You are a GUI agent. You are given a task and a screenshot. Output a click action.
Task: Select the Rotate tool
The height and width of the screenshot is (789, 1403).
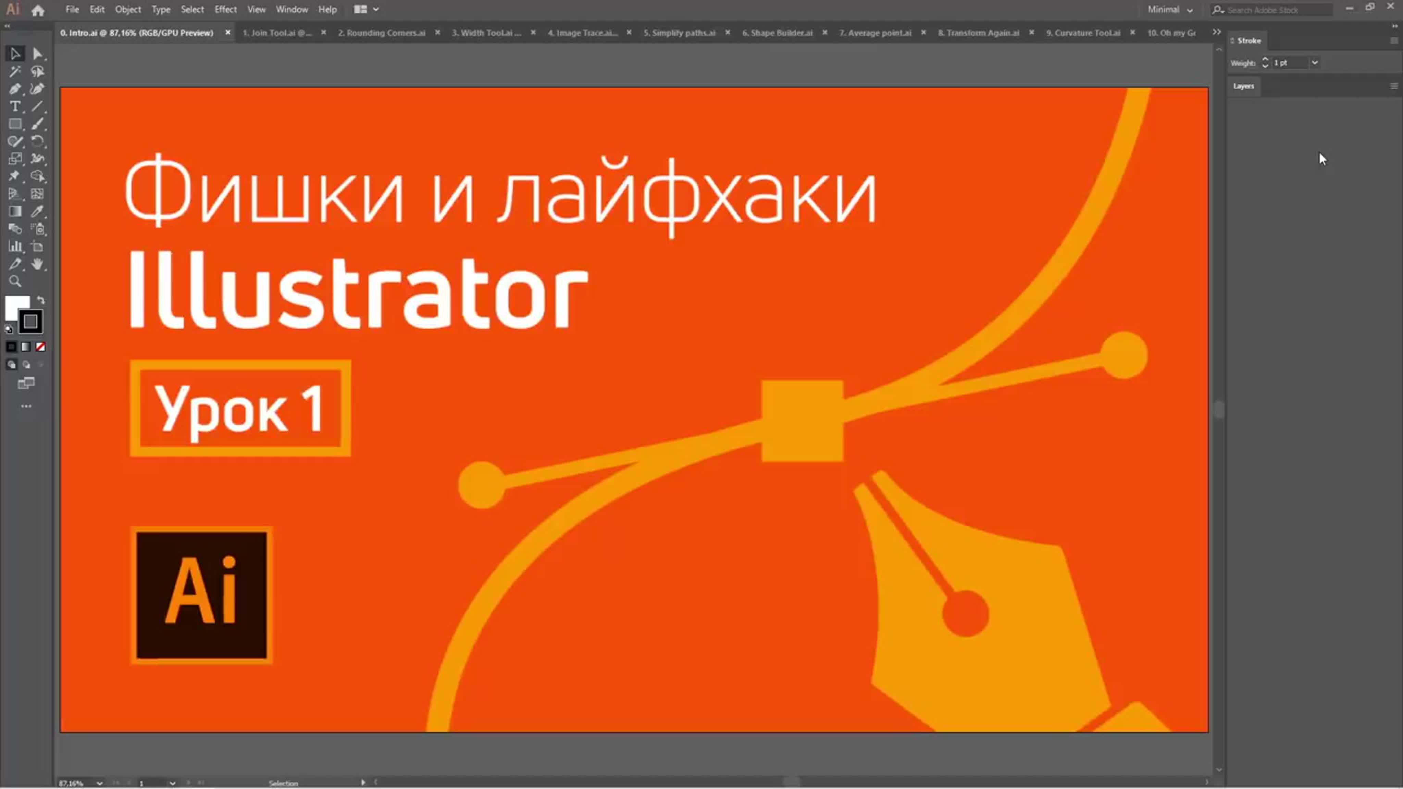pos(37,141)
